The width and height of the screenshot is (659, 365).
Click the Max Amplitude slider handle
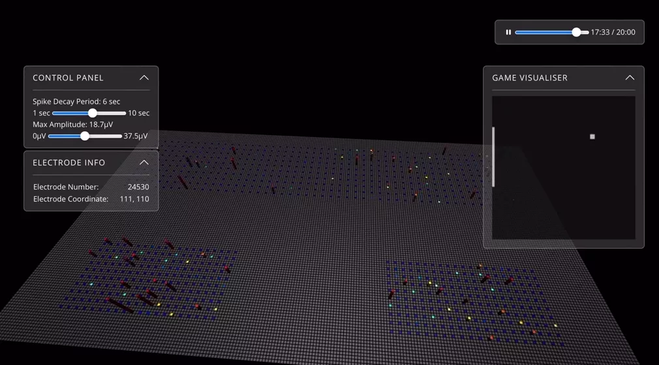pyautogui.click(x=85, y=136)
